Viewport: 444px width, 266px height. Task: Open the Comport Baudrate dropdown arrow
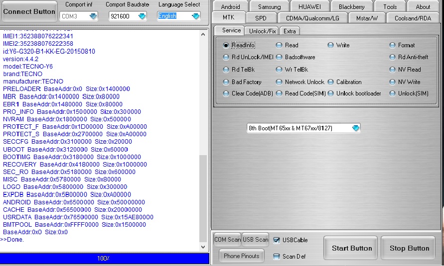coord(142,16)
